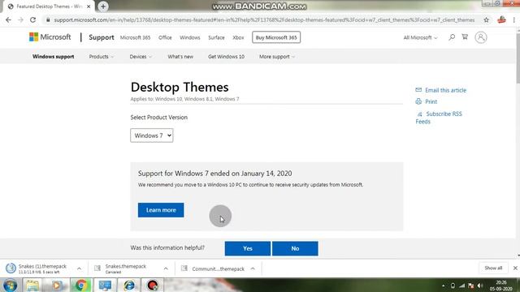Go back to the previous page
The height and width of the screenshot is (292, 520).
click(x=8, y=19)
